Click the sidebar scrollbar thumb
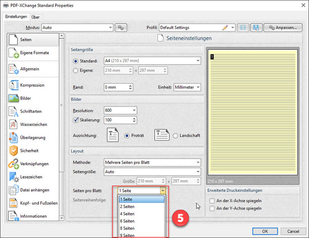This screenshot has width=309, height=238. [x=62, y=105]
